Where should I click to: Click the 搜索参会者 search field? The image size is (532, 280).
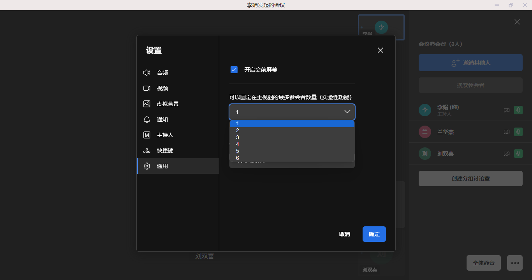(x=470, y=85)
